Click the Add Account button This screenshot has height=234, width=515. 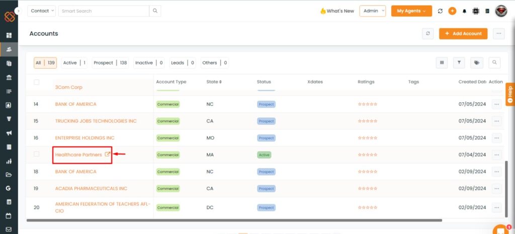(x=463, y=34)
